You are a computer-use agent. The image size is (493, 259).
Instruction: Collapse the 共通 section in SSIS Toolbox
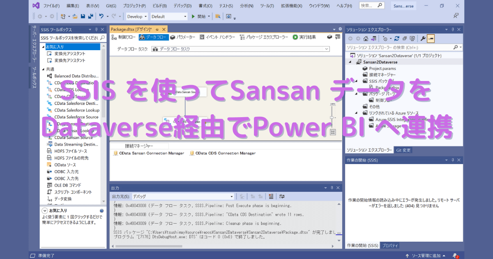(x=43, y=69)
